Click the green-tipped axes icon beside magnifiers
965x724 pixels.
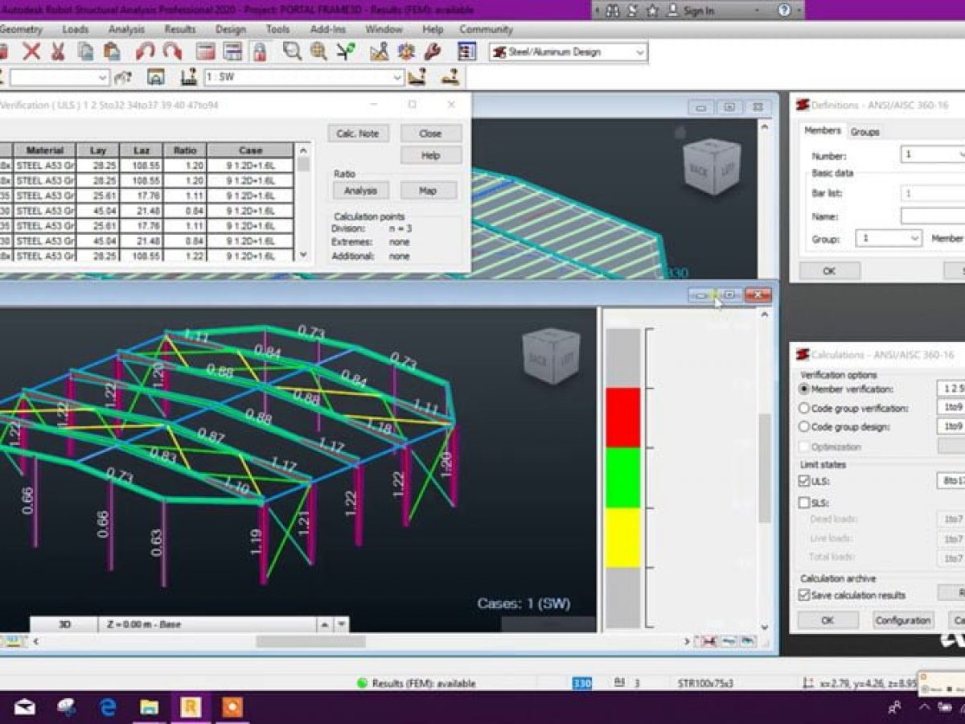(346, 52)
